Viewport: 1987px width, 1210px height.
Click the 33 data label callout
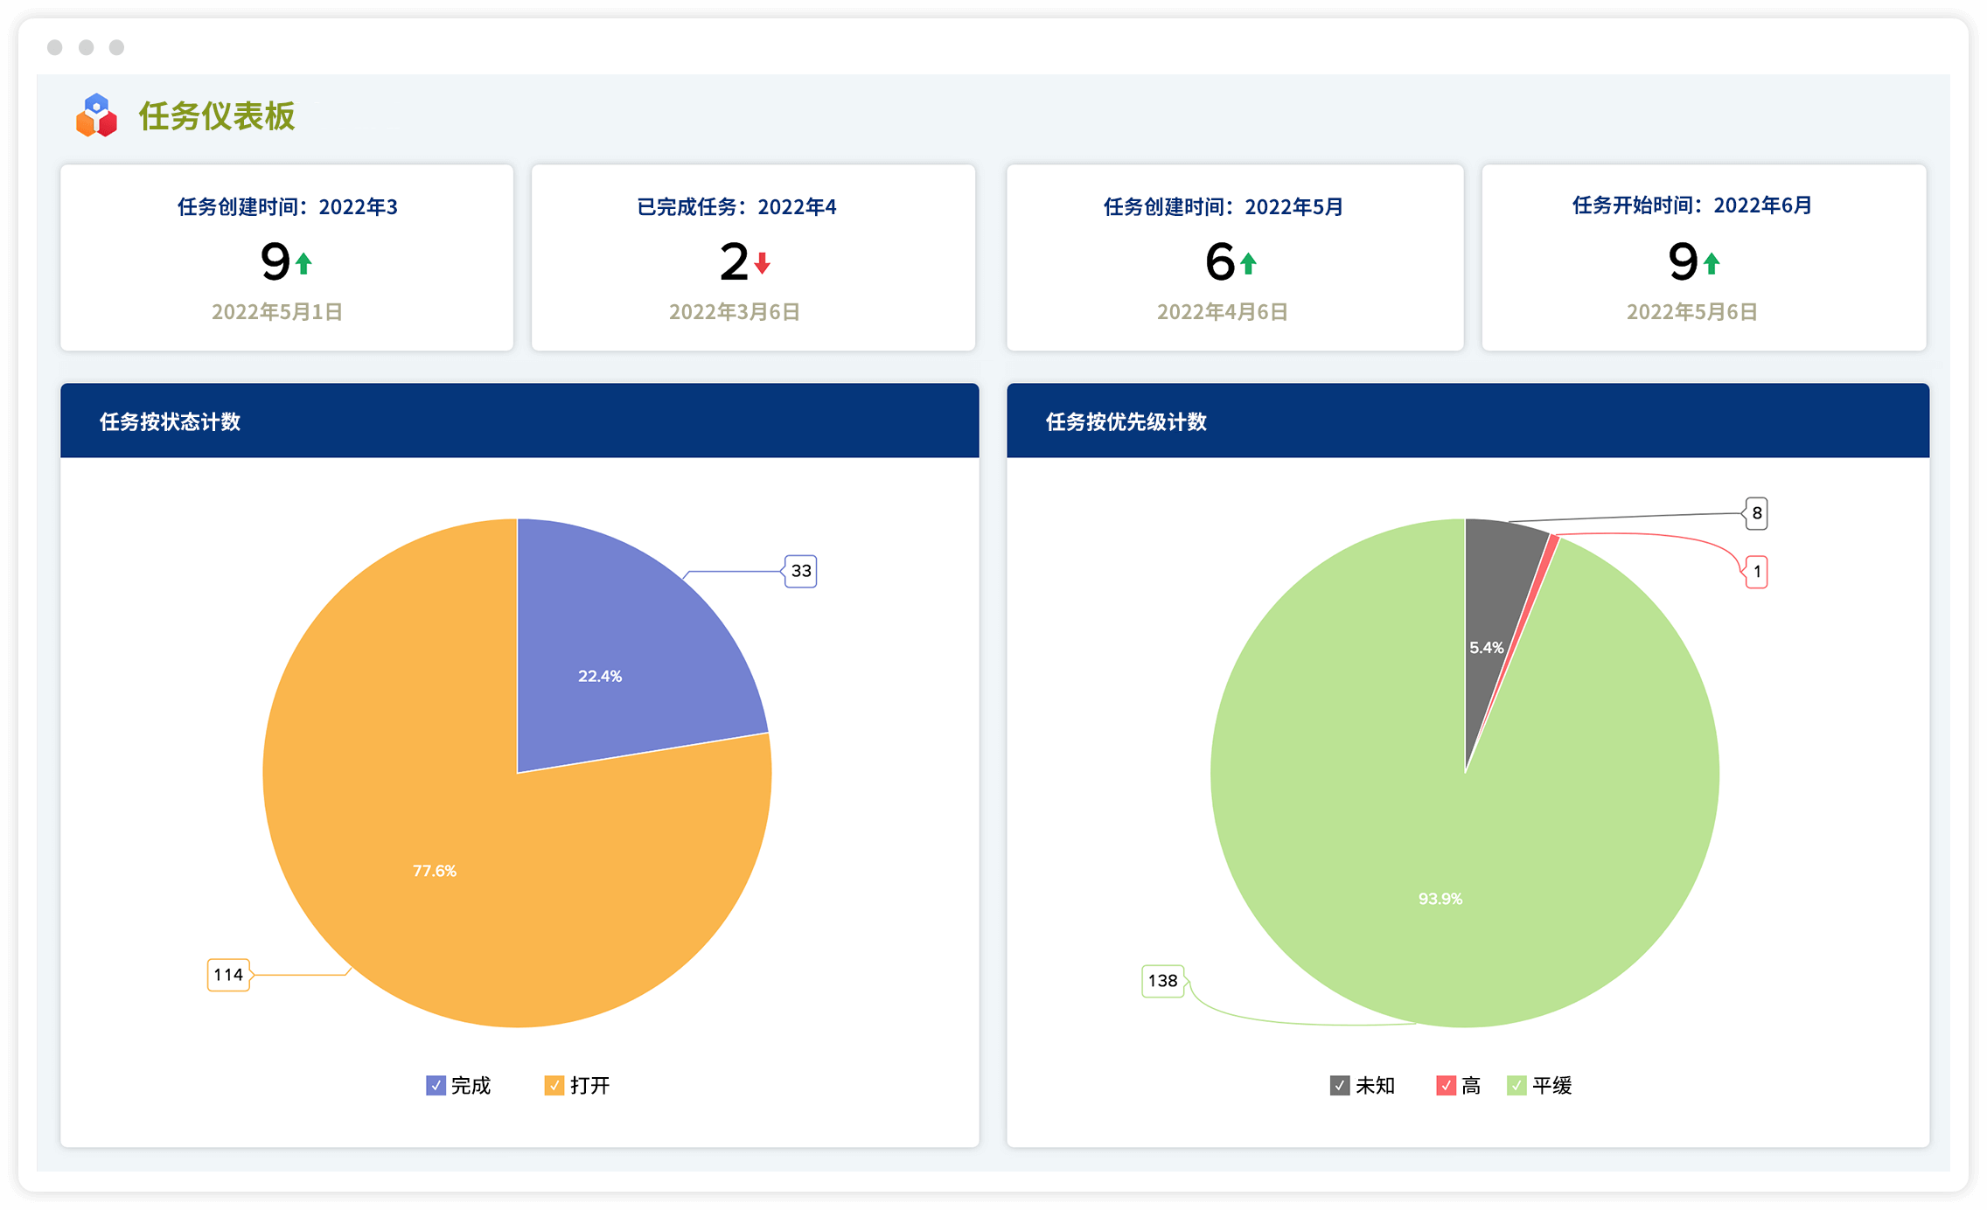pos(801,571)
